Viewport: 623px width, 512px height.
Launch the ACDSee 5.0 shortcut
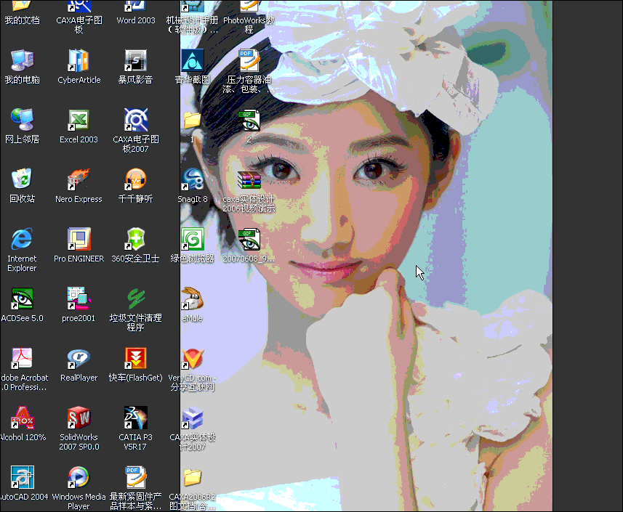click(x=23, y=298)
